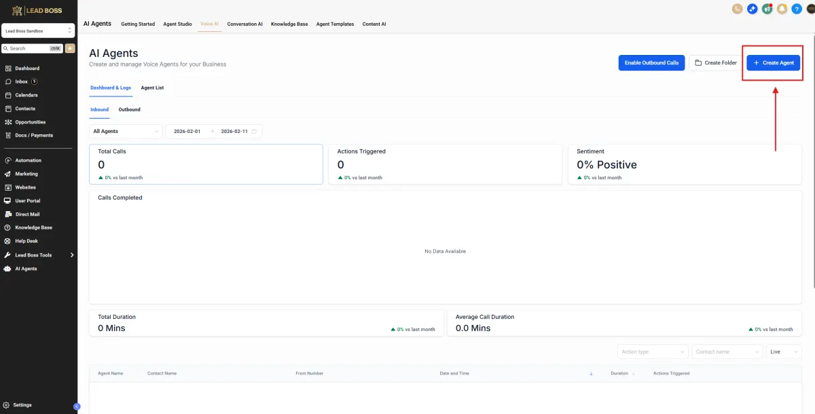The width and height of the screenshot is (815, 414).
Task: Click Enable Outbound Calls button
Action: (x=651, y=62)
